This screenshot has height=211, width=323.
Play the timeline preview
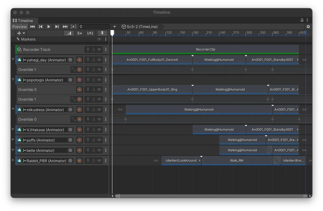click(x=49, y=27)
